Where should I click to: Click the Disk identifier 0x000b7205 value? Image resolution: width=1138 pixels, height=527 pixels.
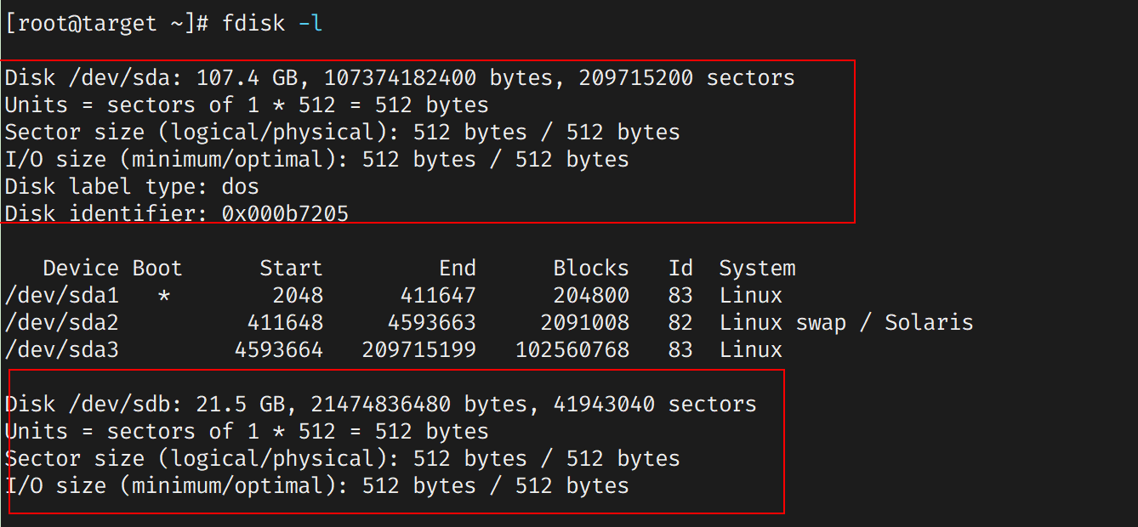pos(285,214)
